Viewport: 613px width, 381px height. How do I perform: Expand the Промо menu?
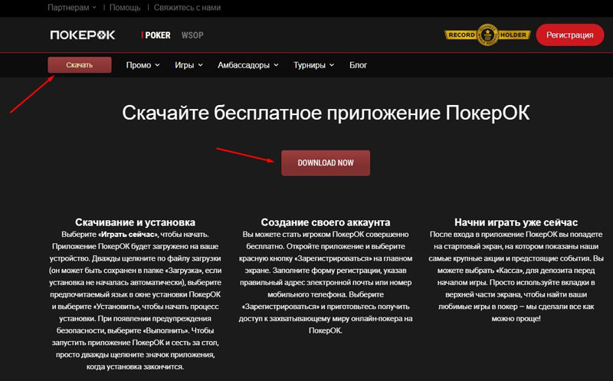[x=143, y=65]
